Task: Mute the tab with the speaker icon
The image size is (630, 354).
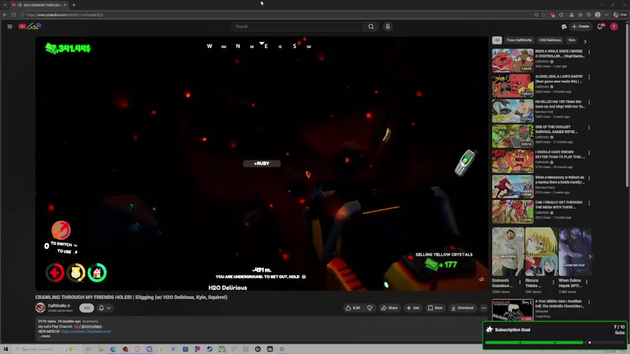Action: 19,5
